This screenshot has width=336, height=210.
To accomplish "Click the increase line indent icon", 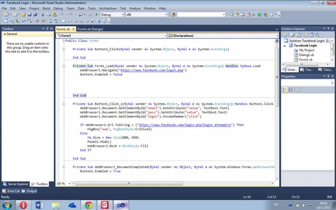I will [43, 21].
